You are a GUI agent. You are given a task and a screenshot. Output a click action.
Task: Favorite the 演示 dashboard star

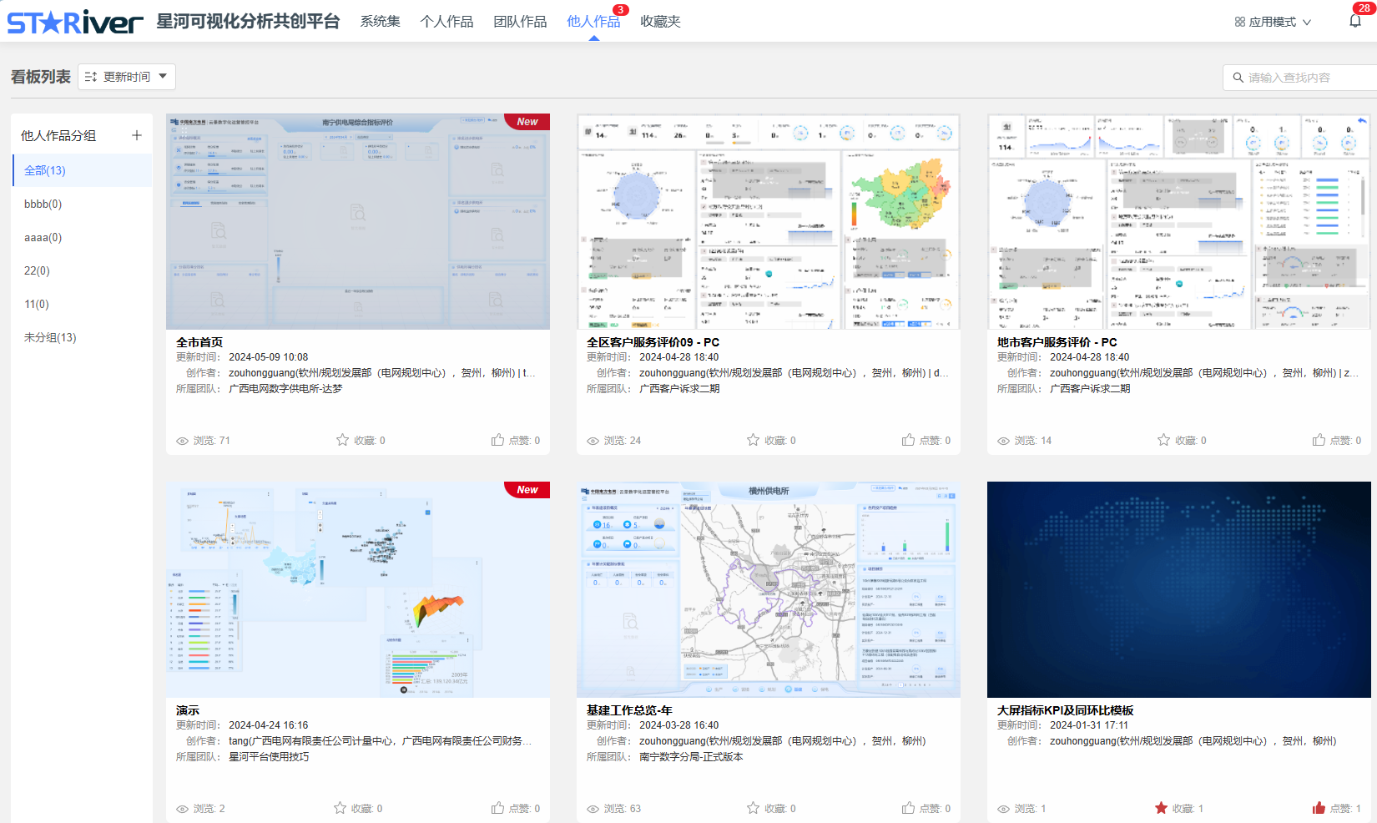point(340,808)
